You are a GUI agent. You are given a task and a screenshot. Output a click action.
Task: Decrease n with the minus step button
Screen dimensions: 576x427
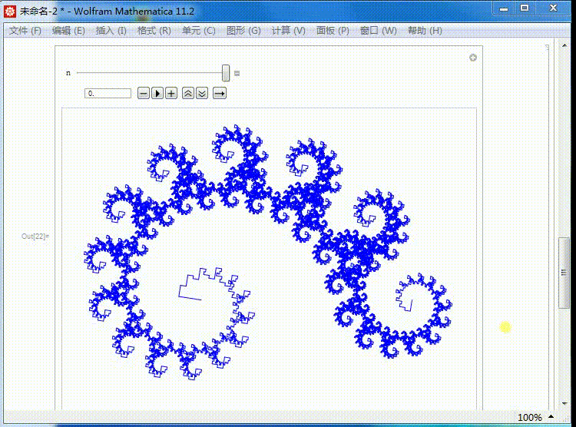[144, 94]
